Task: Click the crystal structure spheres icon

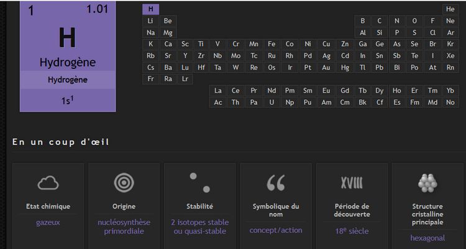Action: pyautogui.click(x=427, y=182)
